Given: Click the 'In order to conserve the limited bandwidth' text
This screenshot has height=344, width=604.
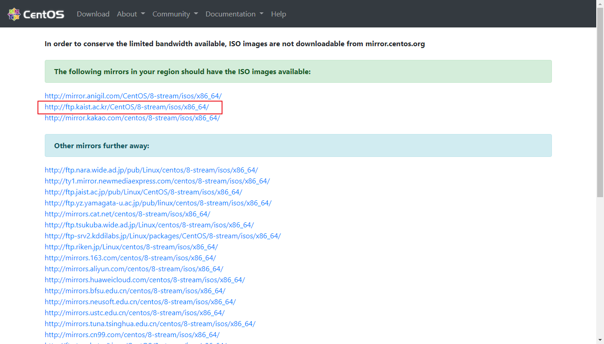Looking at the screenshot, I should [x=235, y=44].
